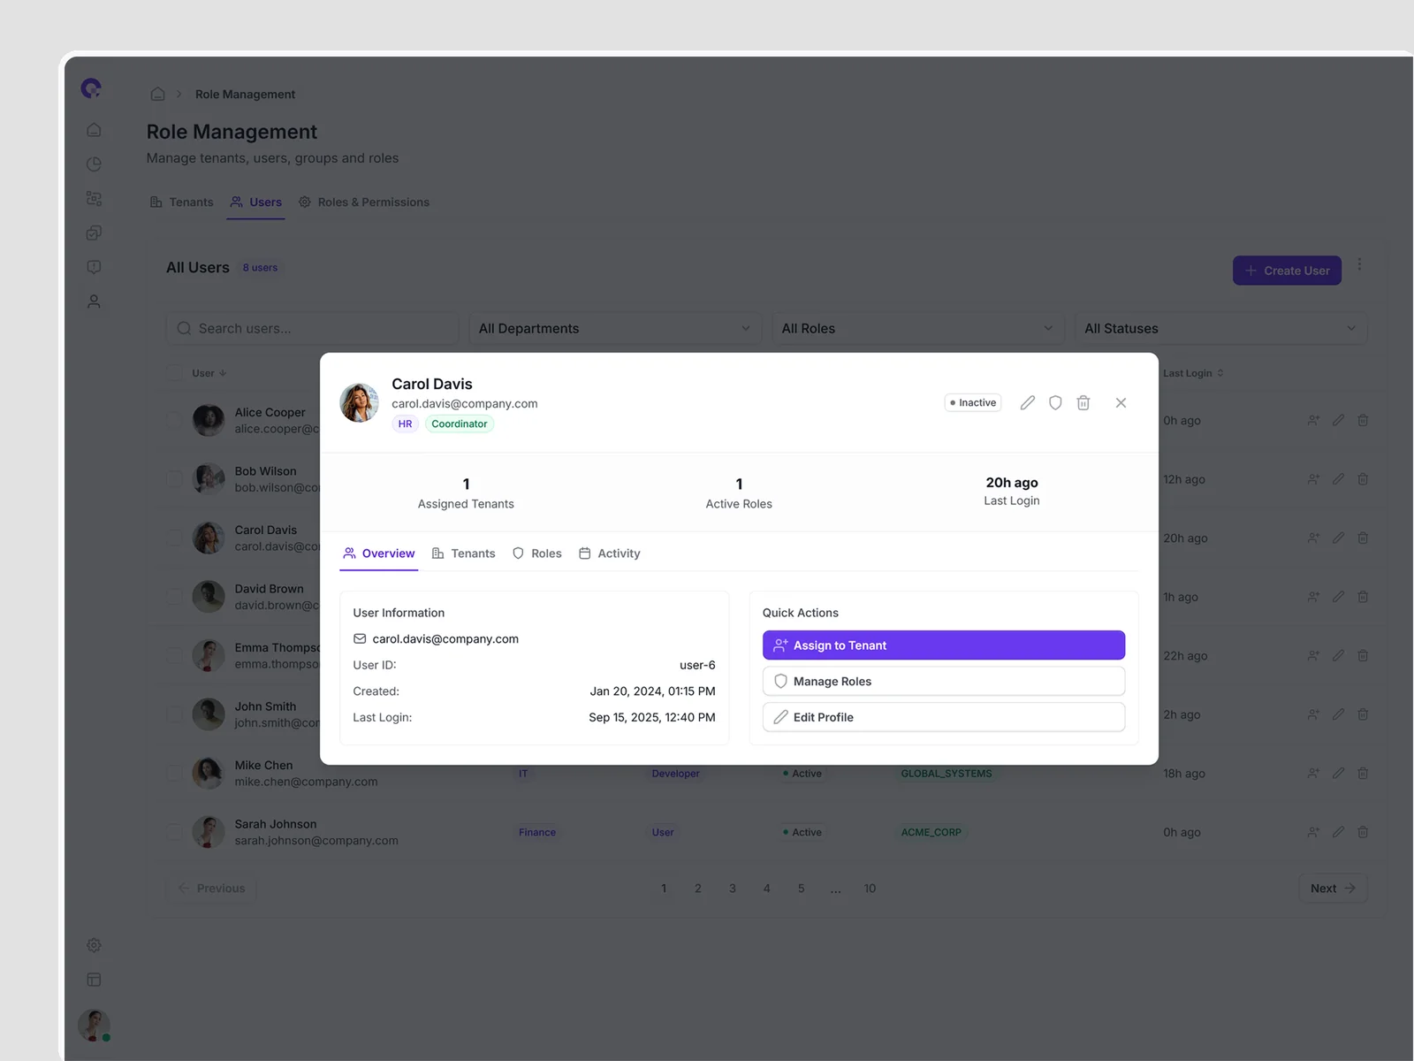This screenshot has width=1414, height=1061.
Task: Close the Carol Davis details dialog
Action: click(1121, 403)
